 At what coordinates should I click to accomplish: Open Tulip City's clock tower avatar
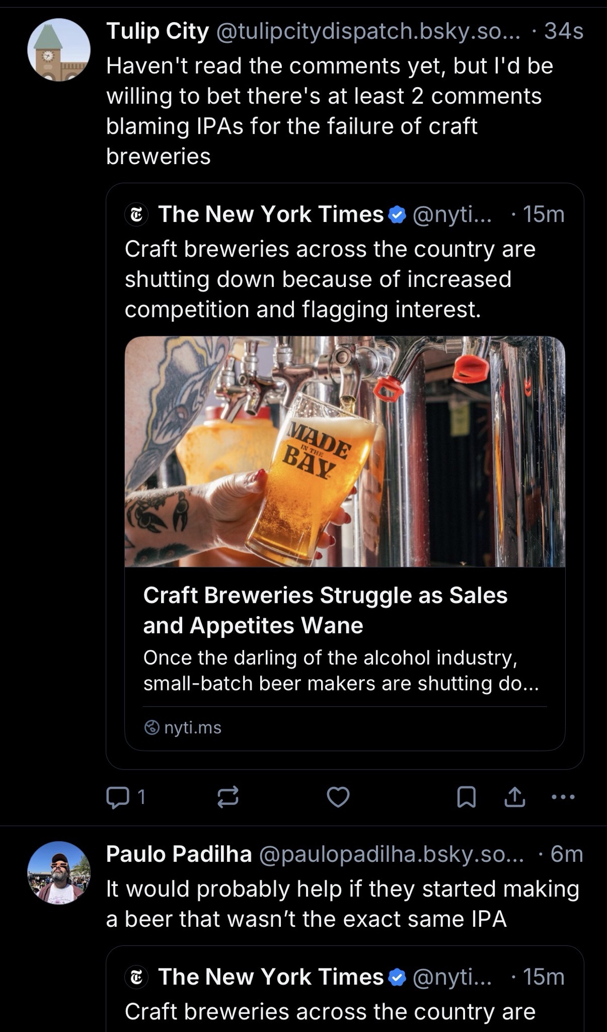coord(59,50)
